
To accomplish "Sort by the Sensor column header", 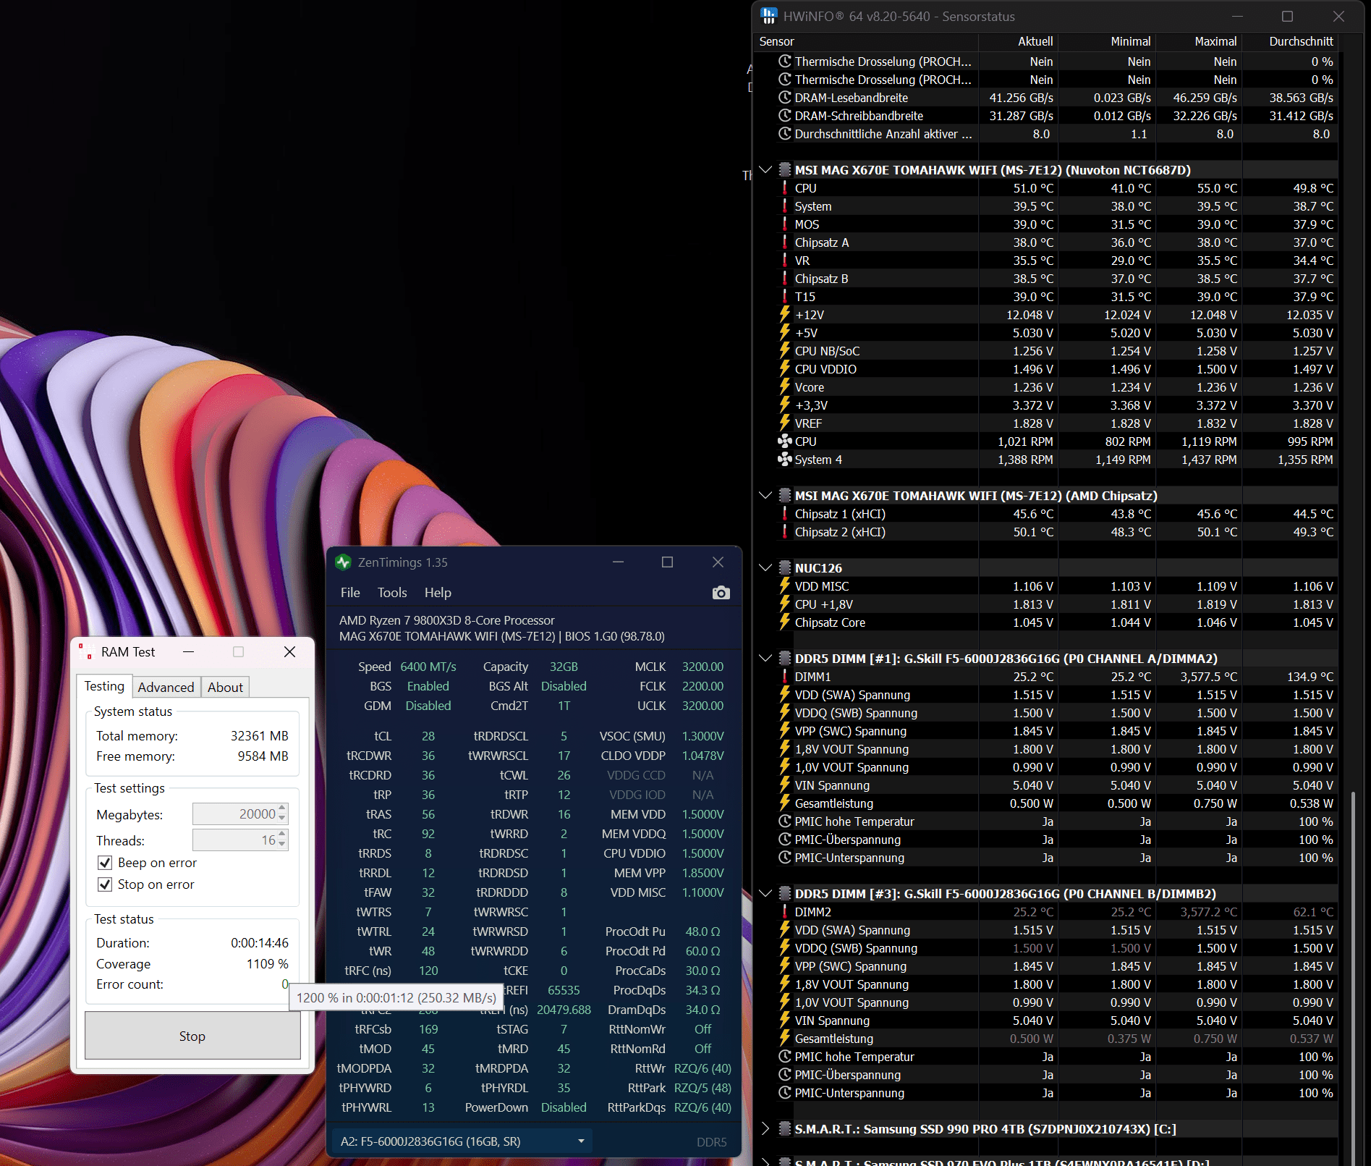I will (865, 42).
